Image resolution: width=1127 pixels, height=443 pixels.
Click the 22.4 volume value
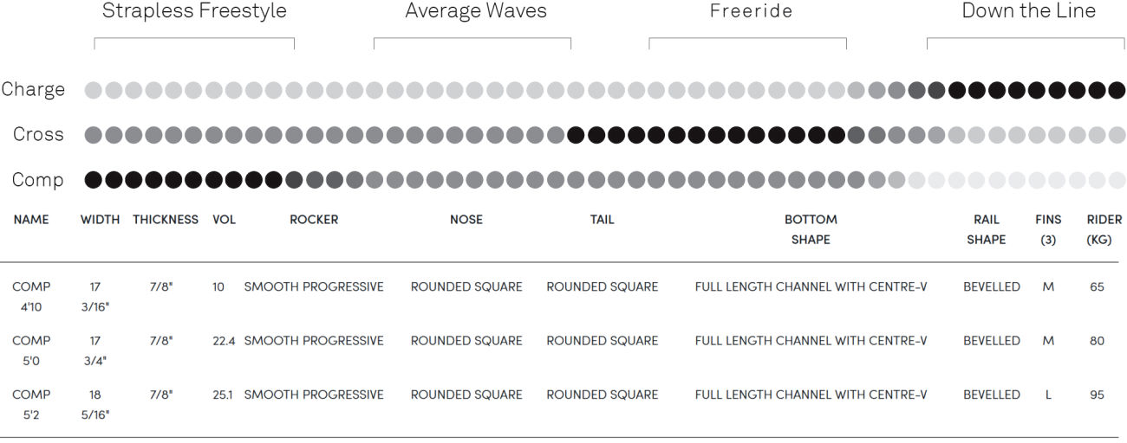coord(225,341)
